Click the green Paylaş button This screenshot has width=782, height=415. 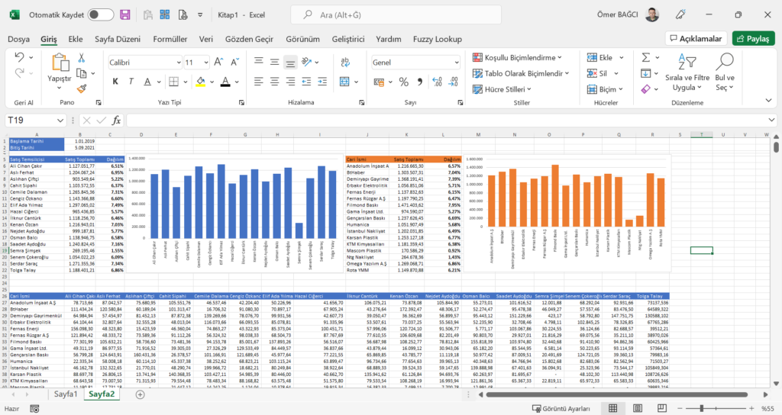click(754, 38)
